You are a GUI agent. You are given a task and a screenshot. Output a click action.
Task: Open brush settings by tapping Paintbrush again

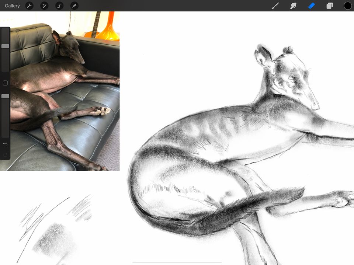[x=275, y=6]
